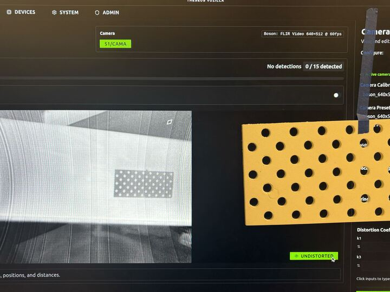Click the calibration grid in thermal image
The height and width of the screenshot is (292, 390).
coord(144,184)
